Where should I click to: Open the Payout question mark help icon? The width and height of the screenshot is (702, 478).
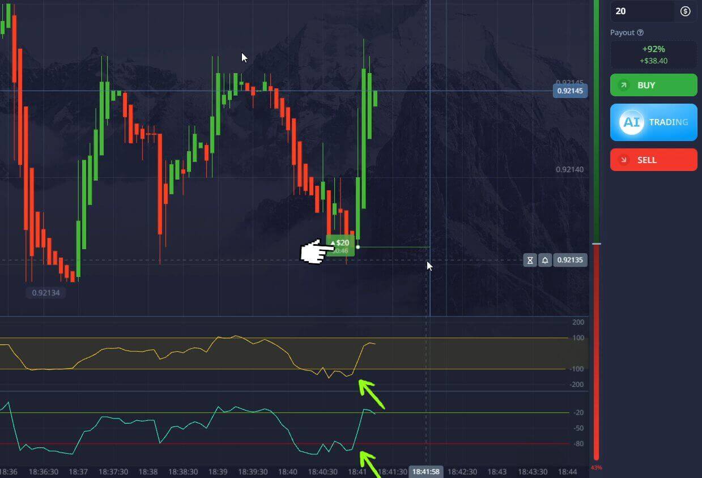click(x=641, y=32)
